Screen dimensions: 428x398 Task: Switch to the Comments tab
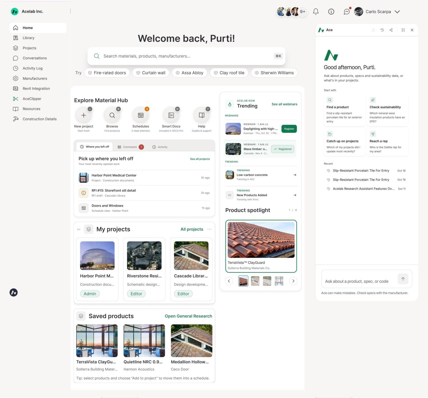[131, 147]
